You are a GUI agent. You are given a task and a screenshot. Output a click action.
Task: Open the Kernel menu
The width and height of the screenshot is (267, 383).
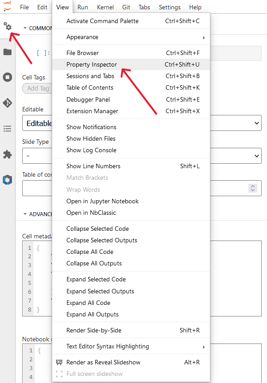pos(105,7)
